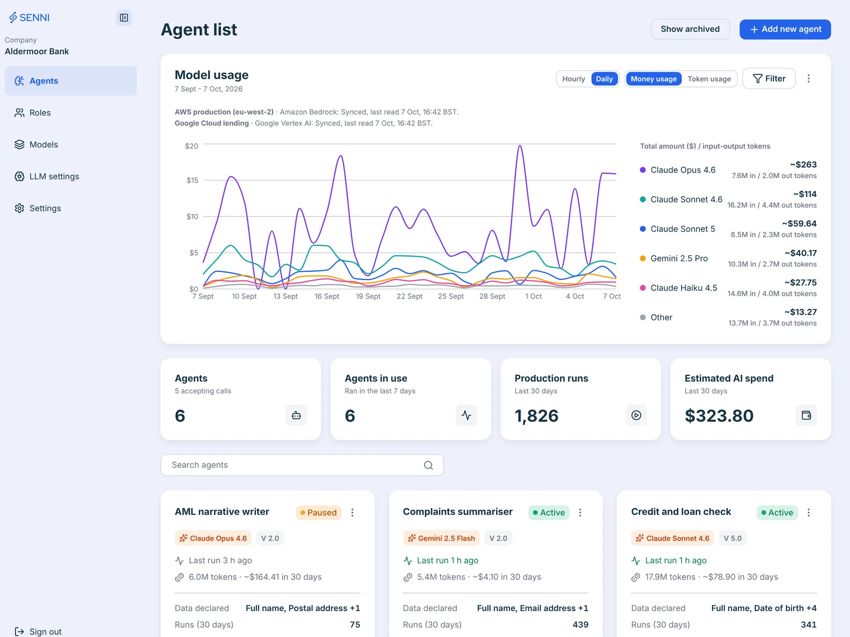Click the Claude Opus 4.6 model tag

pyautogui.click(x=213, y=538)
